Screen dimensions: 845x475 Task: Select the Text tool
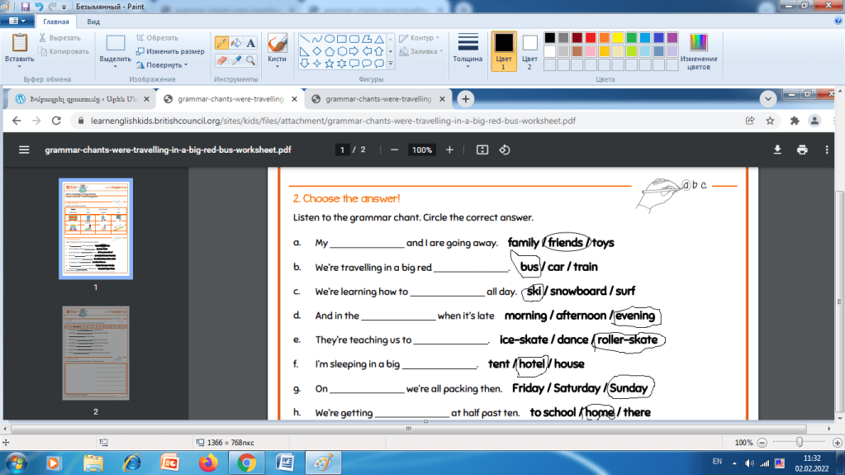click(x=250, y=43)
